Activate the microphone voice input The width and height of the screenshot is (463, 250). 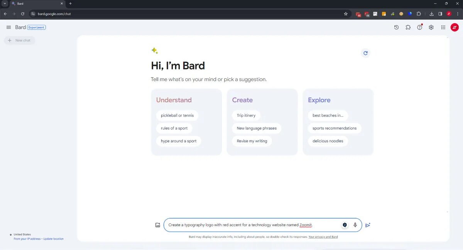coord(355,225)
